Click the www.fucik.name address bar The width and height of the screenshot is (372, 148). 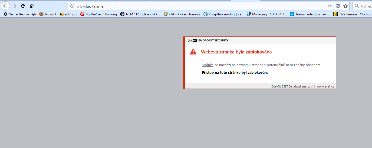pos(189,6)
